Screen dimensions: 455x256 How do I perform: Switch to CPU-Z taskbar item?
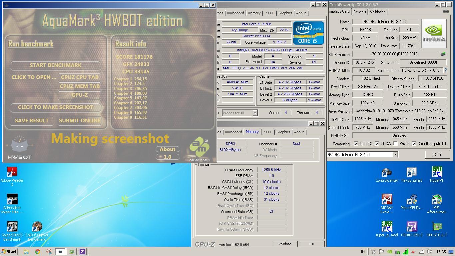click(82, 252)
